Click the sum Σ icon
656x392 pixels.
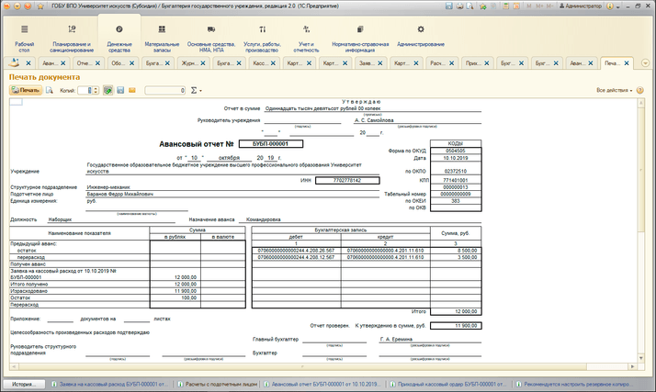click(x=193, y=91)
